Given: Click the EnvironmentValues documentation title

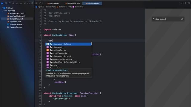Looking at the screenshot, I should click(57, 70).
